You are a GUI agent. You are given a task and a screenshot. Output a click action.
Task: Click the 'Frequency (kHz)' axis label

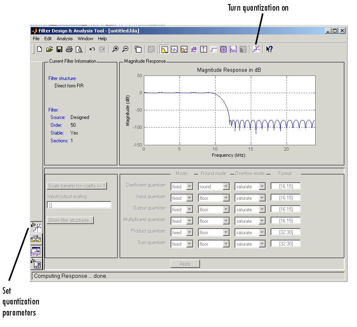click(229, 155)
